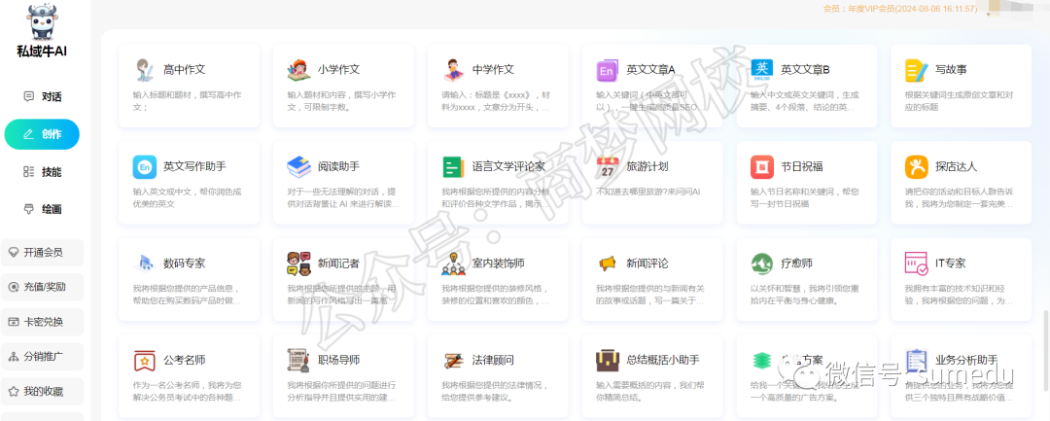1050x421 pixels.
Task: Switch to the 技能 sidebar tab
Action: (42, 172)
